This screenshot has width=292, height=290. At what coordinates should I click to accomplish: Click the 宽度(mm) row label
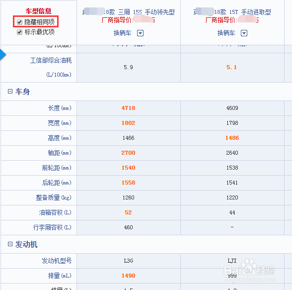(60, 123)
